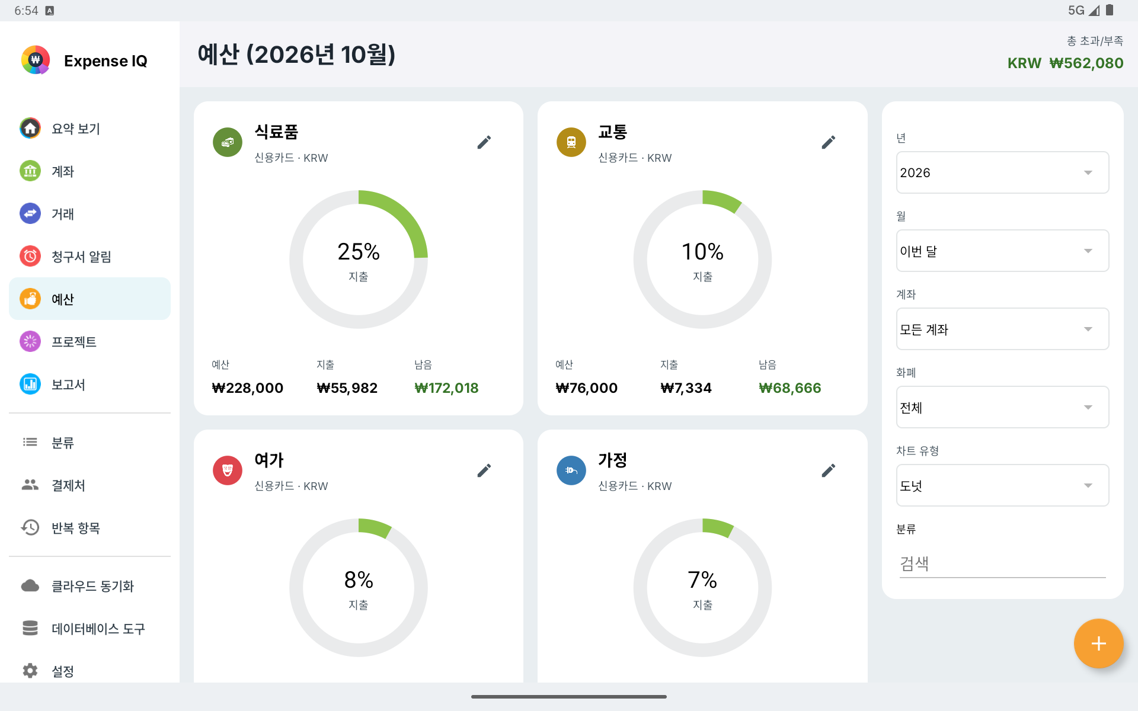The height and width of the screenshot is (711, 1138).
Task: Click the Expense IQ logo icon
Action: (x=36, y=60)
